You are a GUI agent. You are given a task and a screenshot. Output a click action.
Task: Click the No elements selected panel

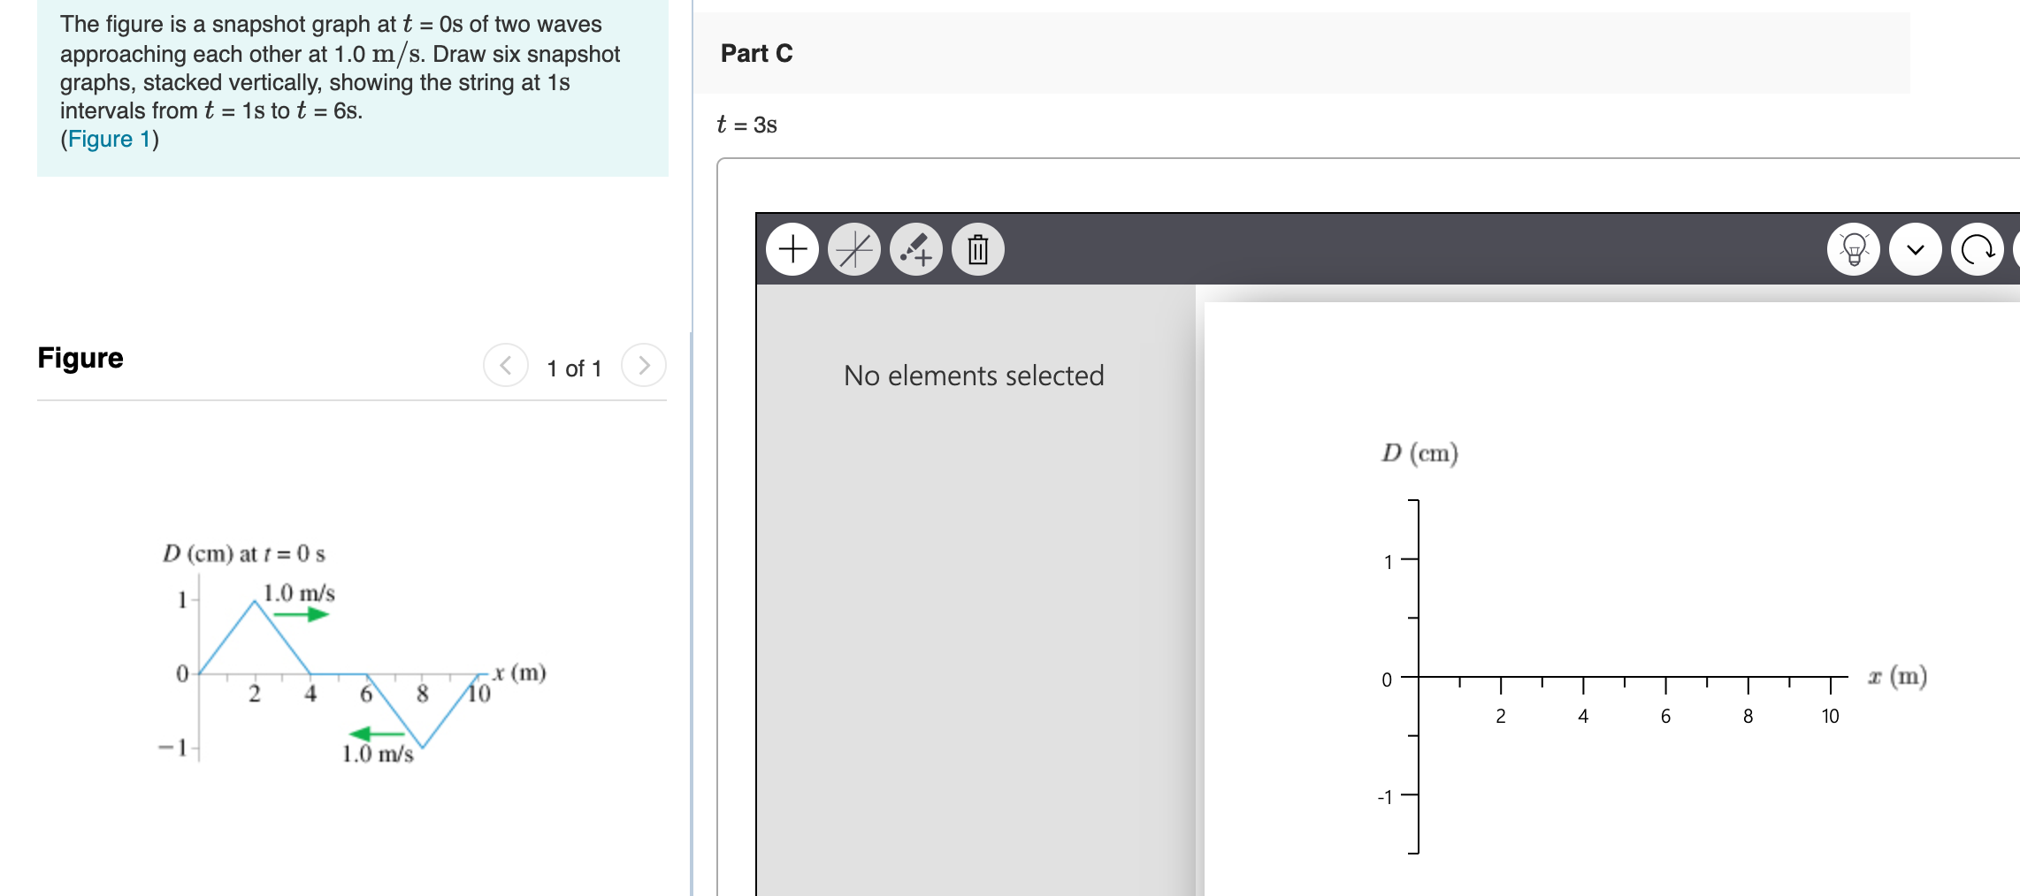(974, 376)
